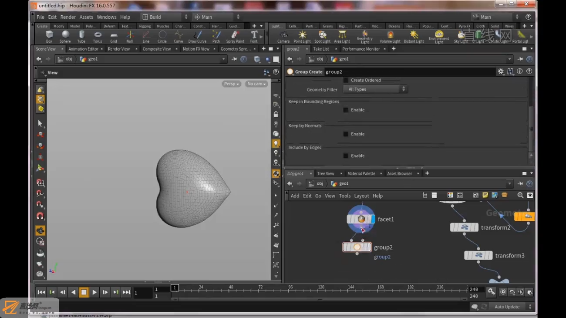This screenshot has height=318, width=566.
Task: Select the transform3 node in network
Action: point(478,255)
